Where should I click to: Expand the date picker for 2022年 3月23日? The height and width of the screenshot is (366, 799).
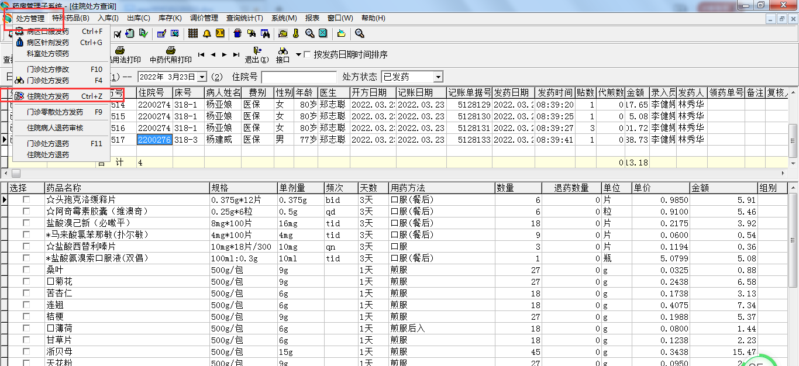202,77
